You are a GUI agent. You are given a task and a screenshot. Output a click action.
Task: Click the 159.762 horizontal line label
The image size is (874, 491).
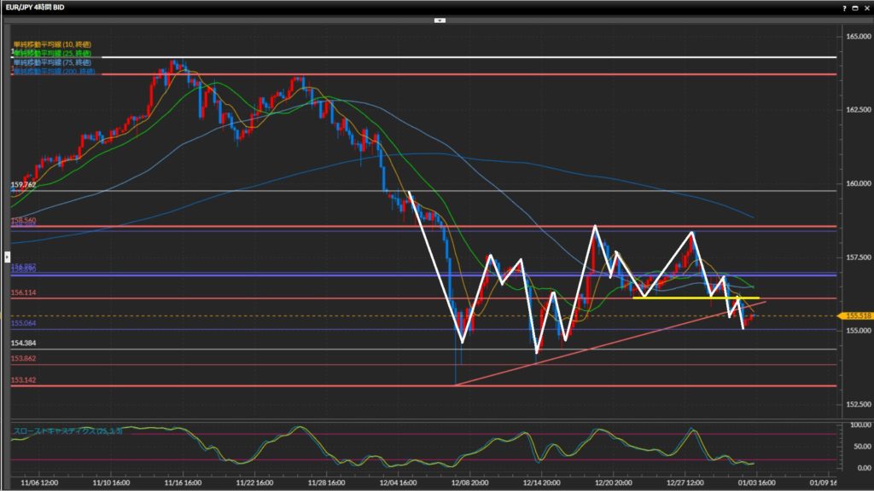[23, 184]
